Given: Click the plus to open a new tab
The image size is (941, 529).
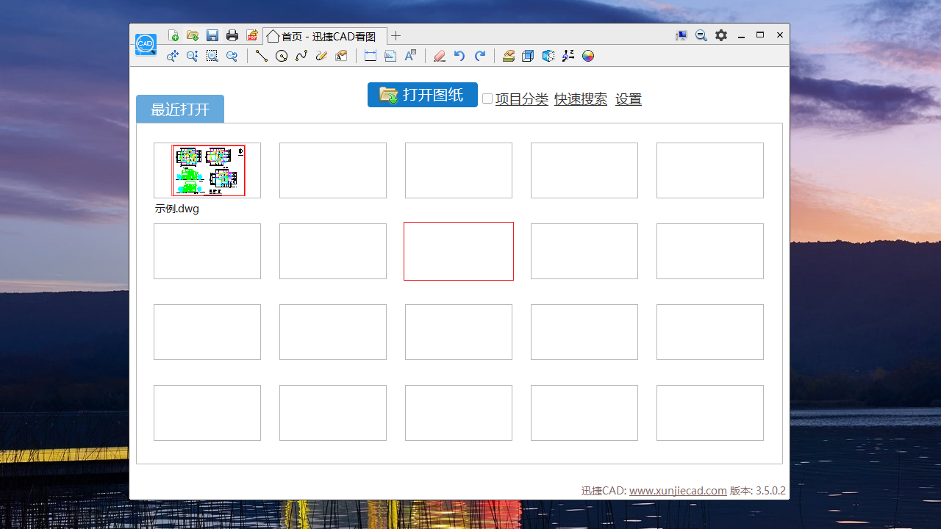Looking at the screenshot, I should [396, 35].
